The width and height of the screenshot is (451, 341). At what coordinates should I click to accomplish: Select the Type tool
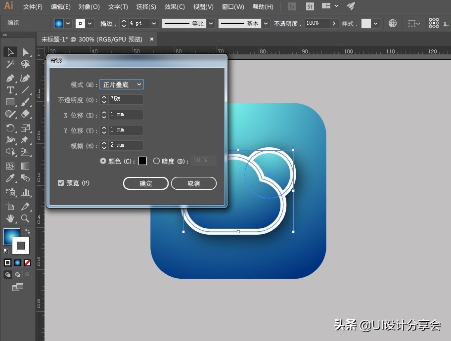coord(10,90)
